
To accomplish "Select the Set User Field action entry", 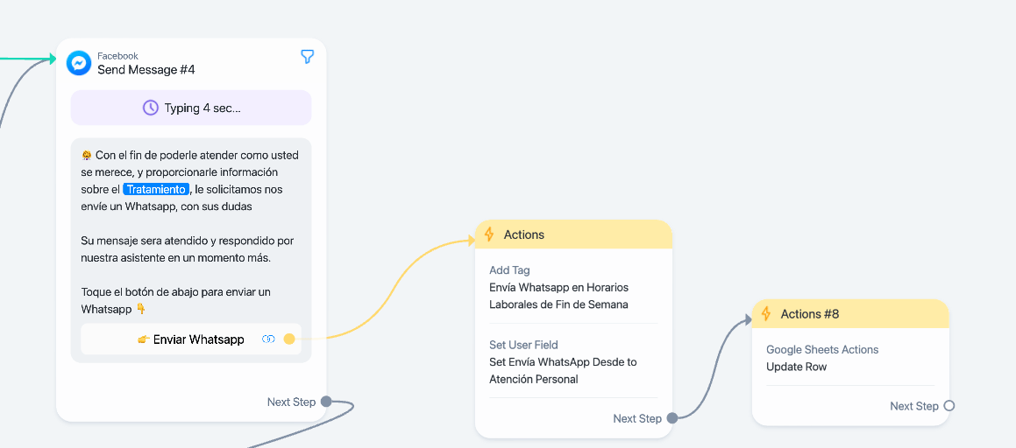I will tap(572, 362).
